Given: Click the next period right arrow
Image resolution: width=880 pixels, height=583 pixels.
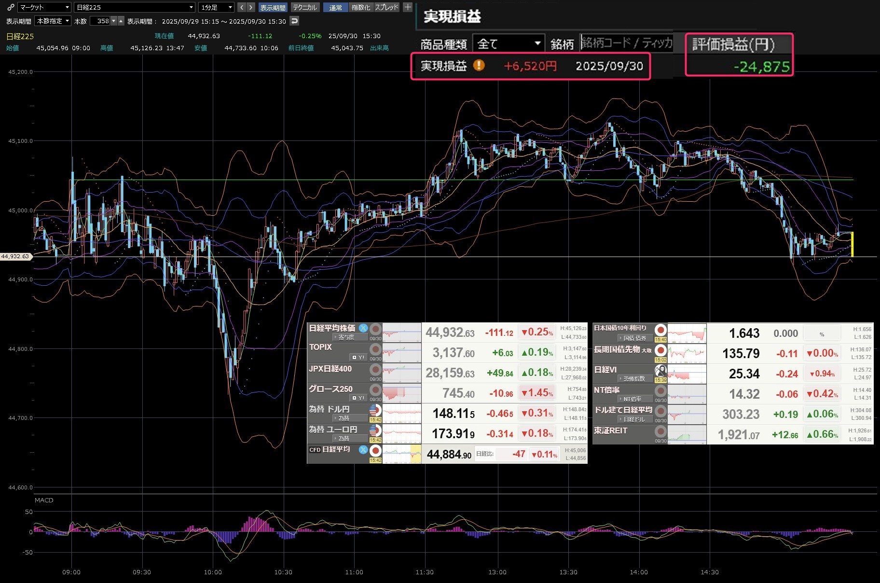Looking at the screenshot, I should click(x=250, y=7).
